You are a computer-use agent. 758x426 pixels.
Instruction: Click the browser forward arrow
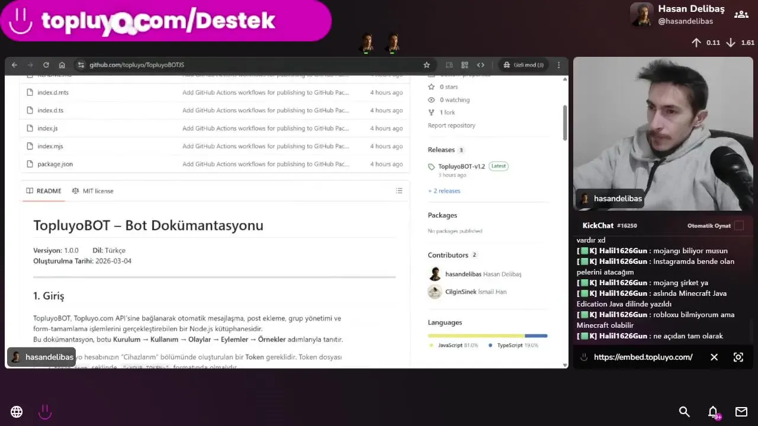[30, 65]
